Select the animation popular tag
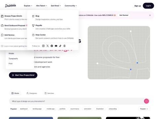 tap(87, 109)
